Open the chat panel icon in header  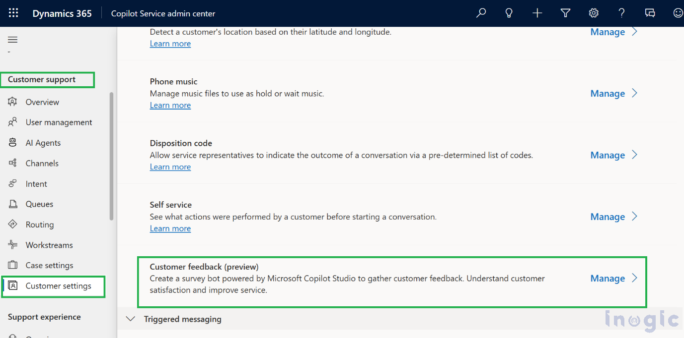[650, 13]
